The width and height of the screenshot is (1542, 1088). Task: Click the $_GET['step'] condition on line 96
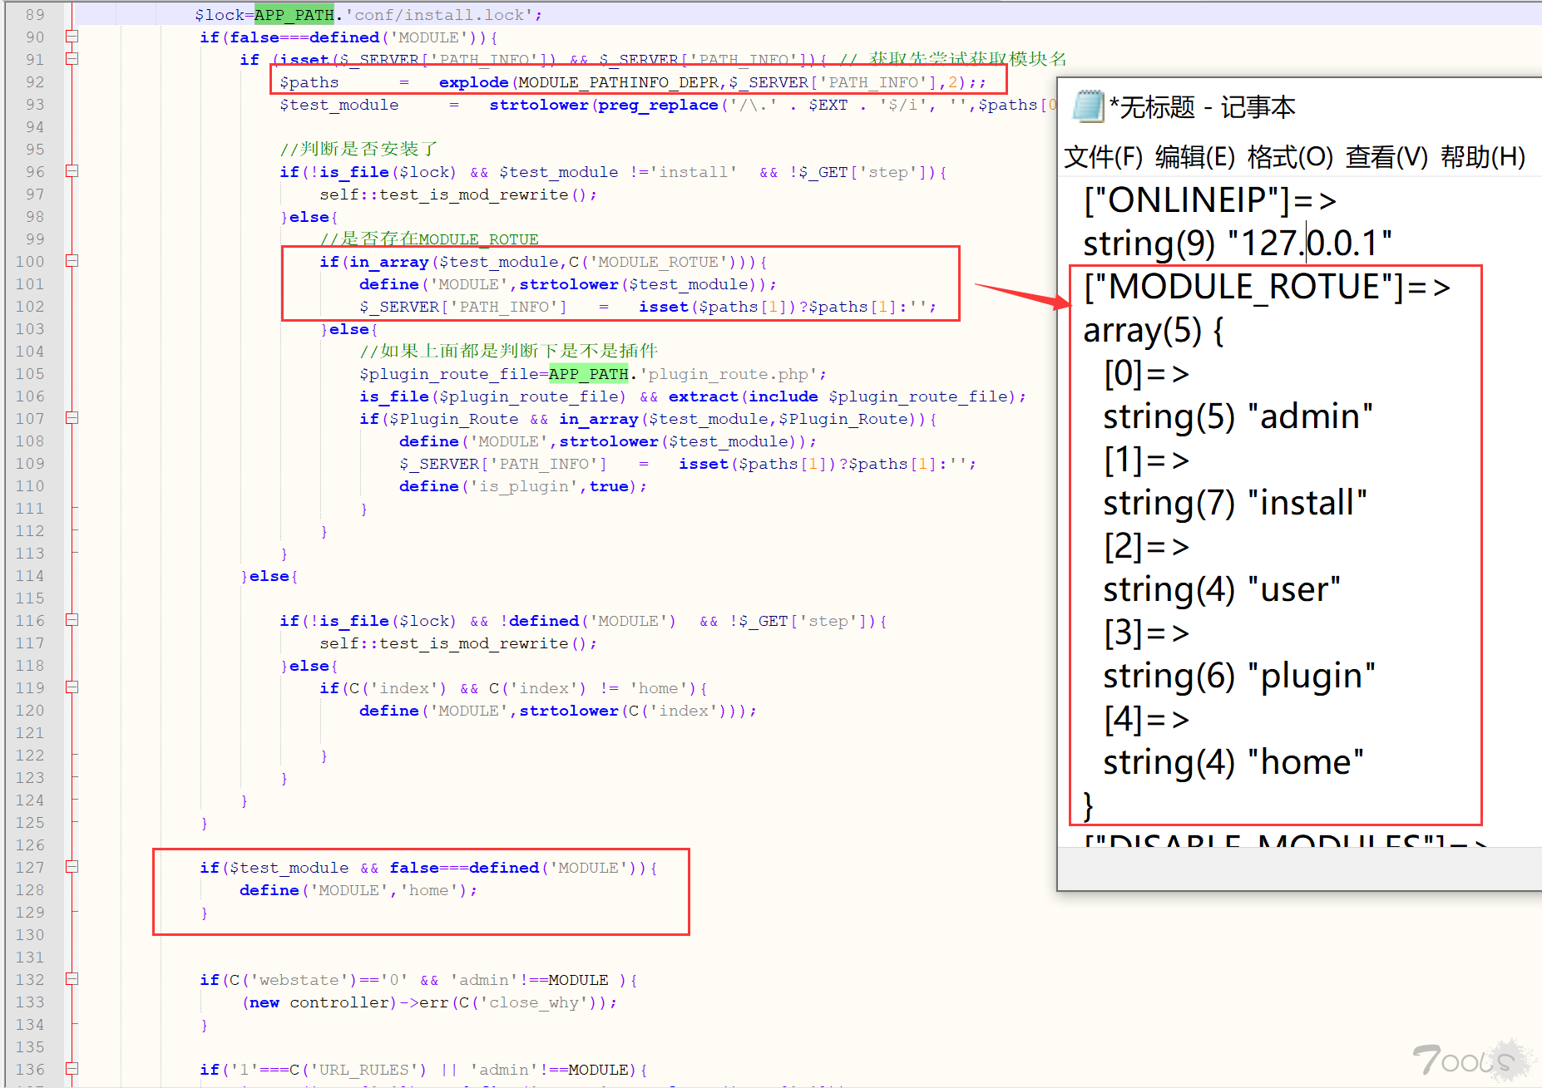click(859, 172)
